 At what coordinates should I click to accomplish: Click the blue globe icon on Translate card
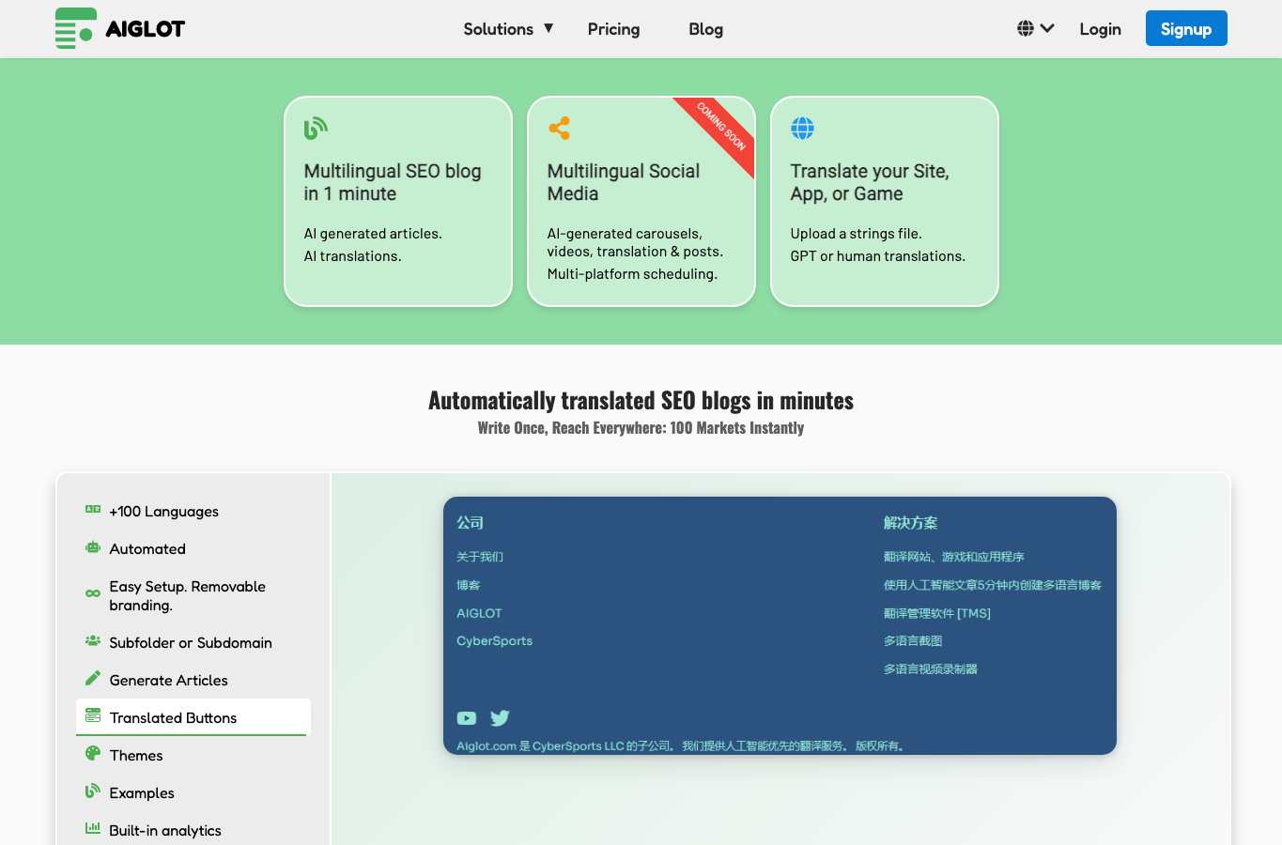(802, 128)
